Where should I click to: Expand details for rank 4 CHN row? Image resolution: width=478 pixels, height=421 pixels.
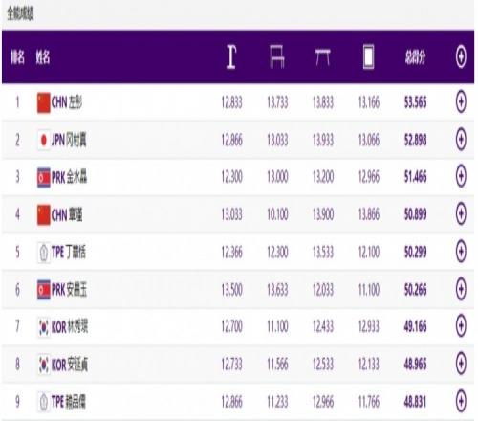pos(461,214)
